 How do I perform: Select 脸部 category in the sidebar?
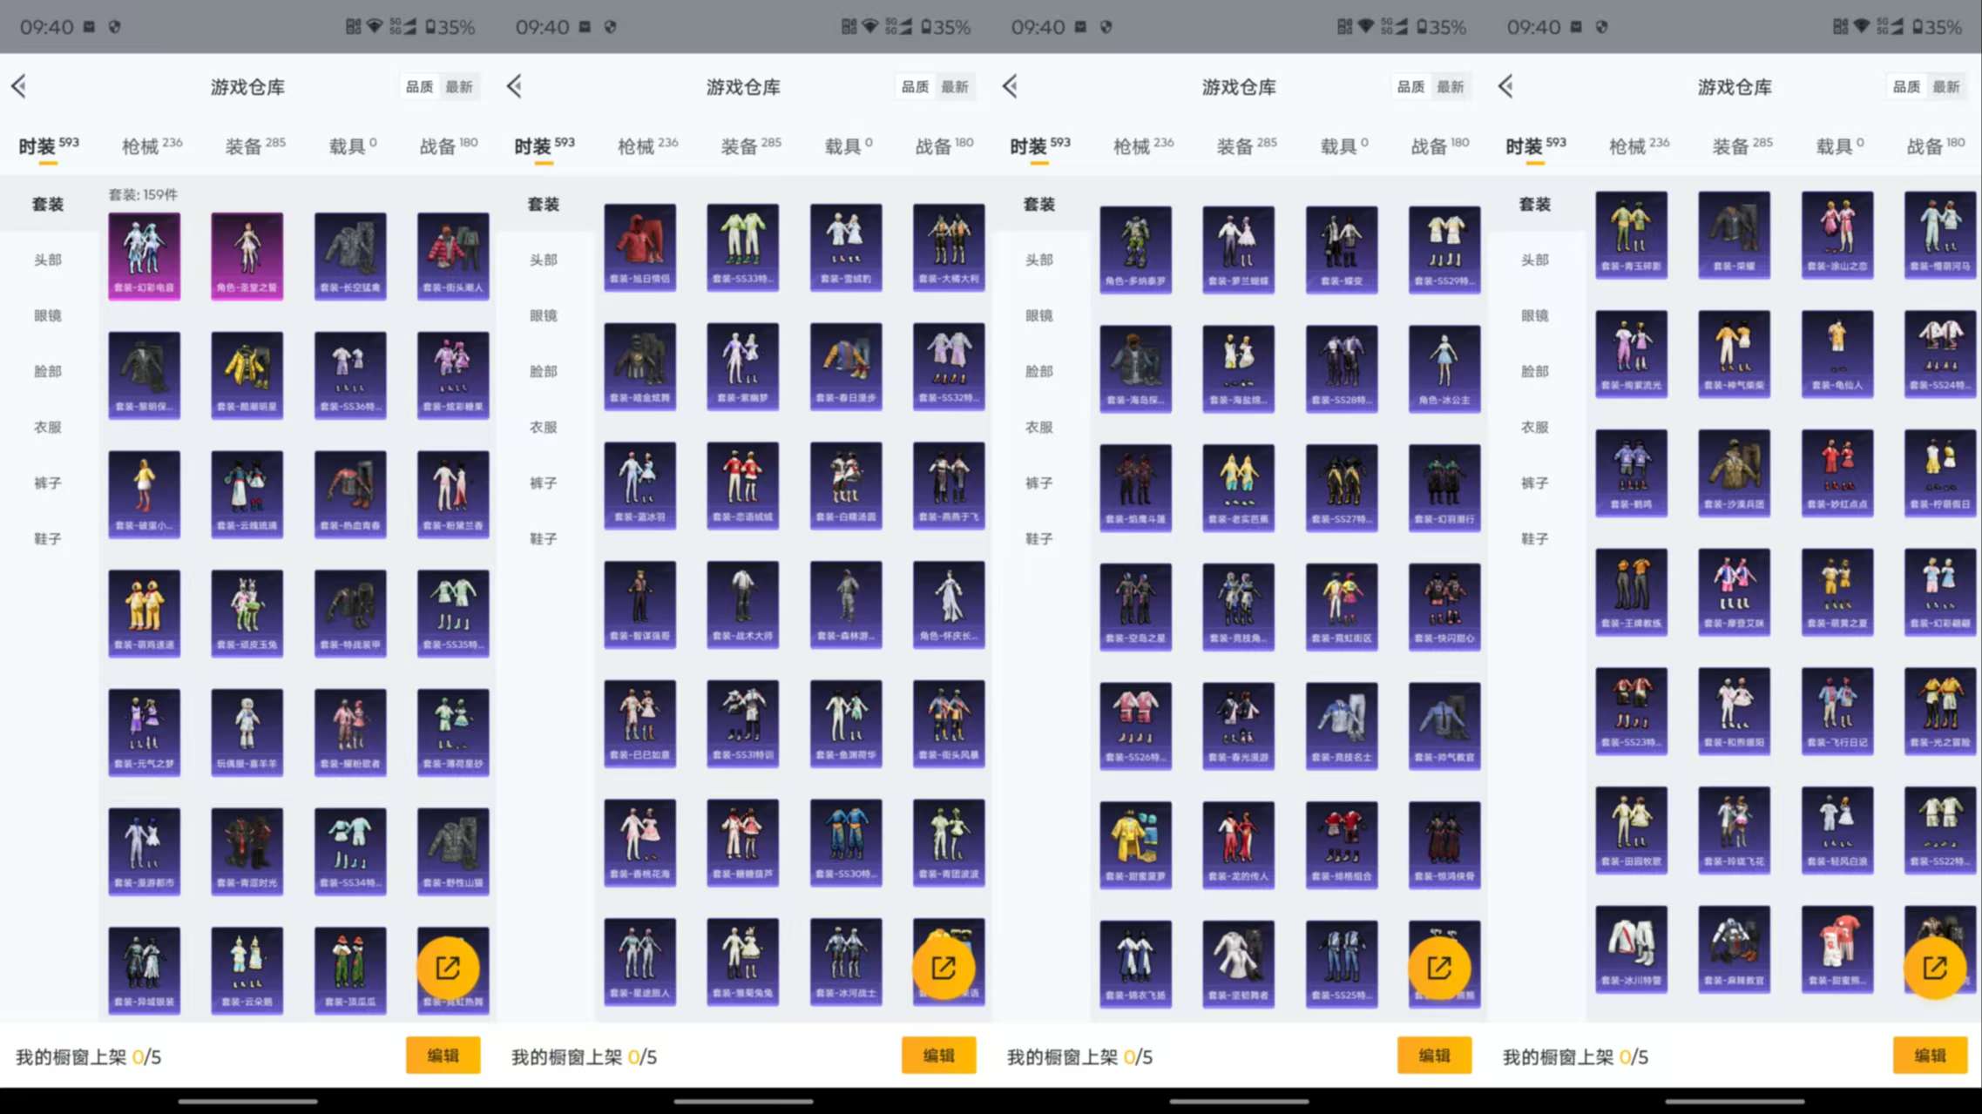48,370
